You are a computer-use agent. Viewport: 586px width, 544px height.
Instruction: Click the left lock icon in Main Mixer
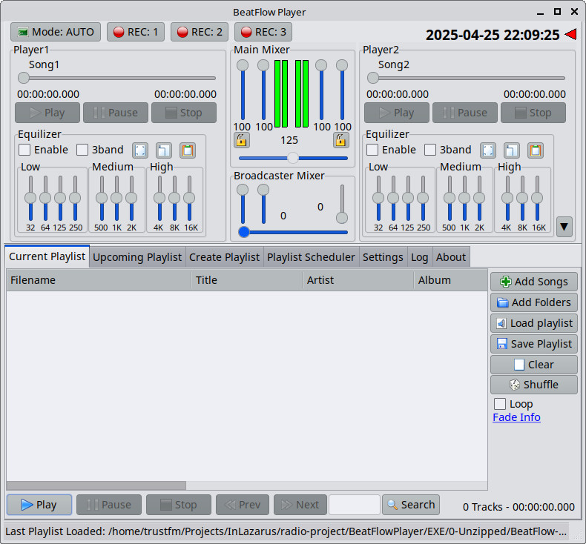pyautogui.click(x=242, y=140)
